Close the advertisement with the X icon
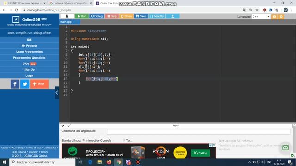The height and width of the screenshot is (166, 296). click(x=214, y=145)
